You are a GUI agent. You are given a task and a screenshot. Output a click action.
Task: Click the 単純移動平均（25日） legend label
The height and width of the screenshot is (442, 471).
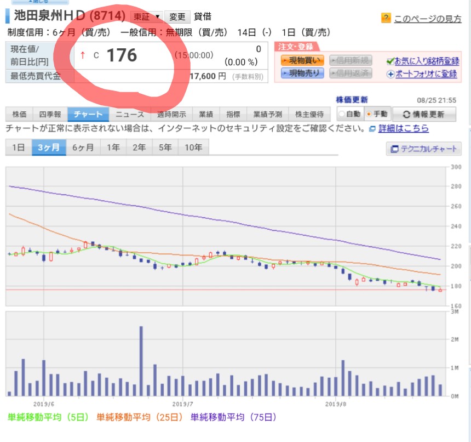140,417
